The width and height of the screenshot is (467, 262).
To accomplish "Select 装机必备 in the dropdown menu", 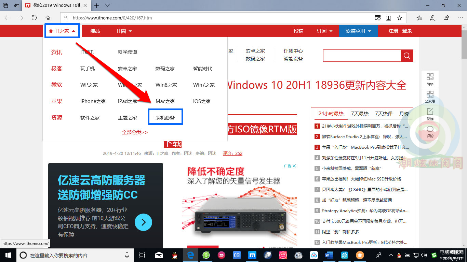I will (165, 118).
